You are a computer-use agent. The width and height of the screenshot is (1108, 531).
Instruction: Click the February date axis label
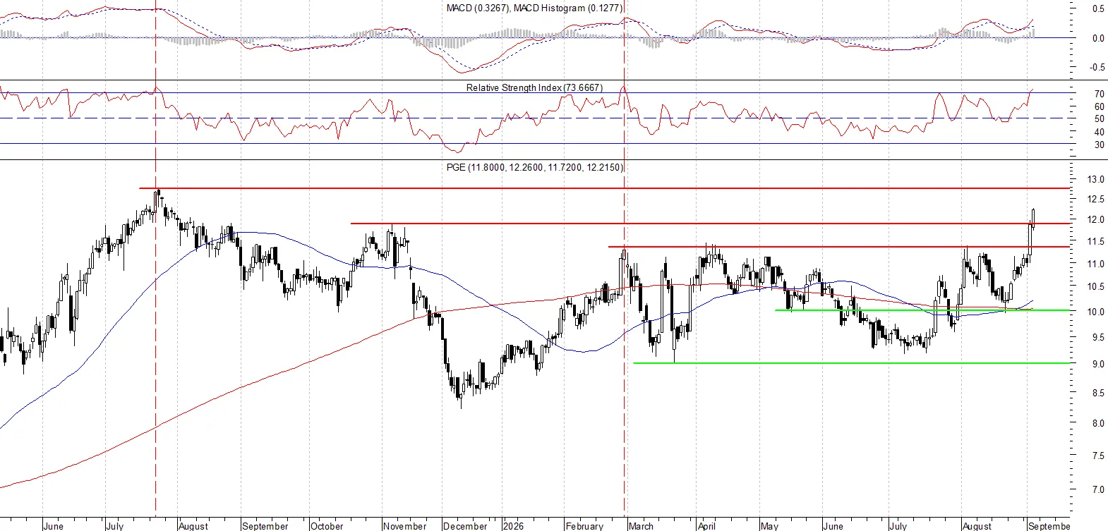coord(584,526)
